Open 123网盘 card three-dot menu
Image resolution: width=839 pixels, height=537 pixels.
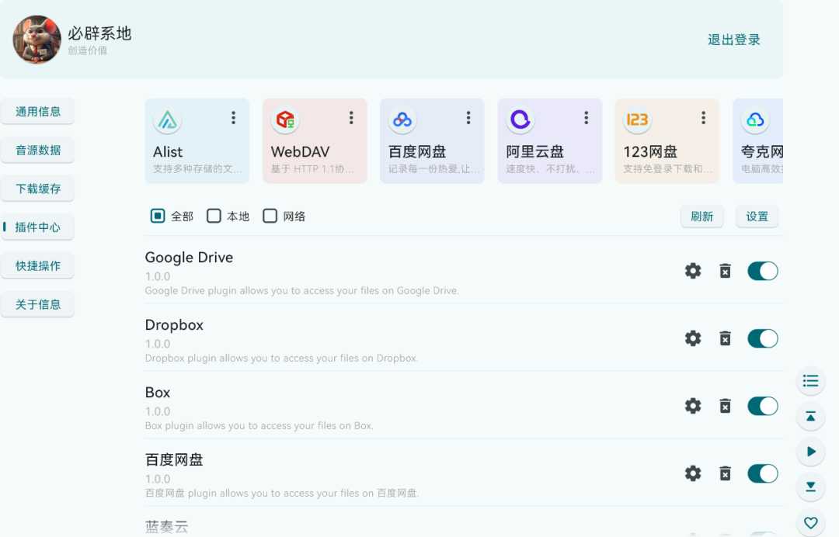pyautogui.click(x=704, y=117)
